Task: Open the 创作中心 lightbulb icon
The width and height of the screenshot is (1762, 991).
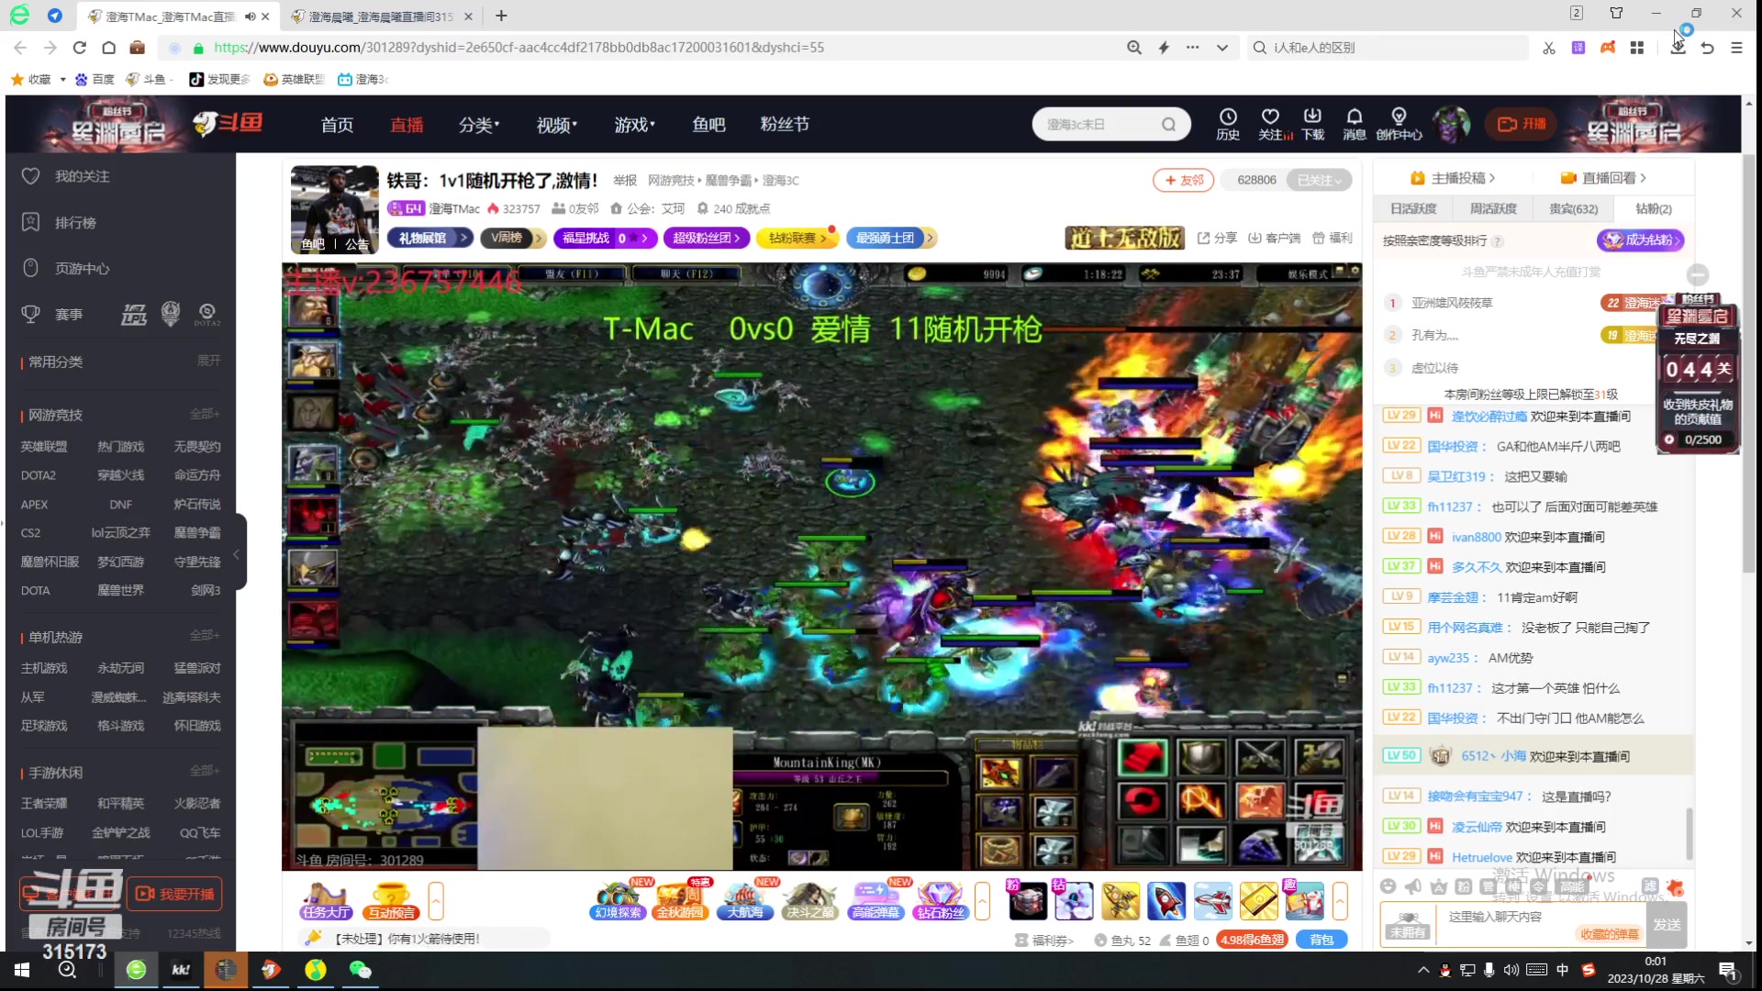Action: 1399,124
